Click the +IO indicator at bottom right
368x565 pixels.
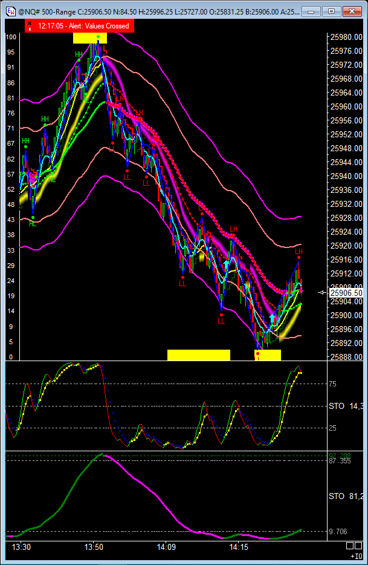pos(356,555)
